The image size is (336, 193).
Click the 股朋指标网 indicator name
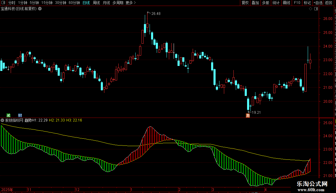point(14,120)
